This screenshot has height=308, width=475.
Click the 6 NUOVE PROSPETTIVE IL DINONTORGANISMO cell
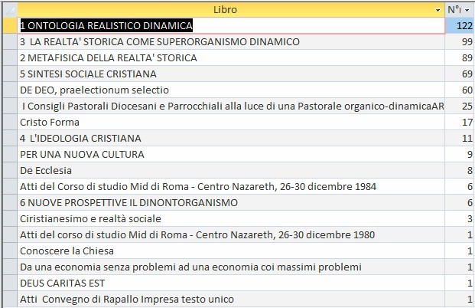231,202
